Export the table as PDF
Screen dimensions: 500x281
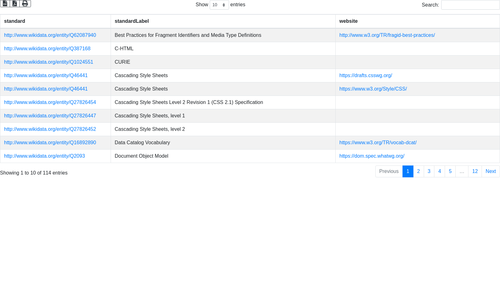(x=15, y=4)
